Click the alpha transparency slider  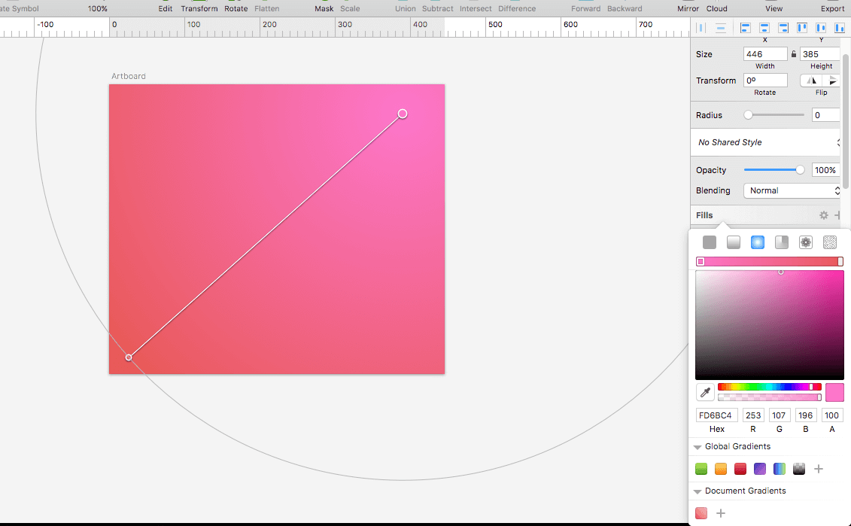[770, 397]
